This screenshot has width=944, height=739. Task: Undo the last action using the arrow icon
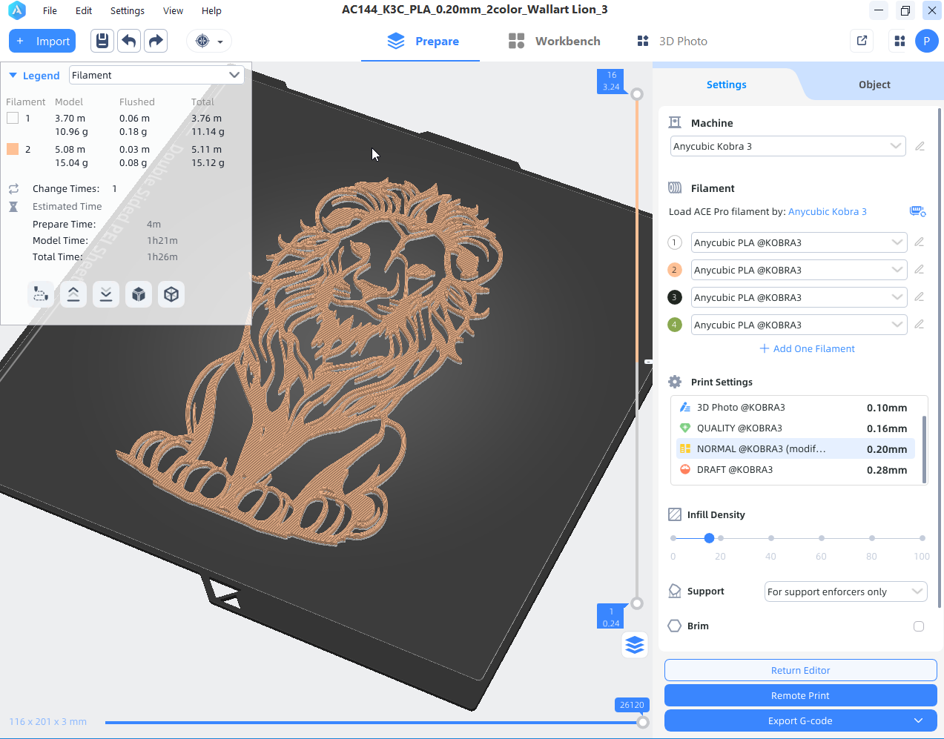click(129, 41)
